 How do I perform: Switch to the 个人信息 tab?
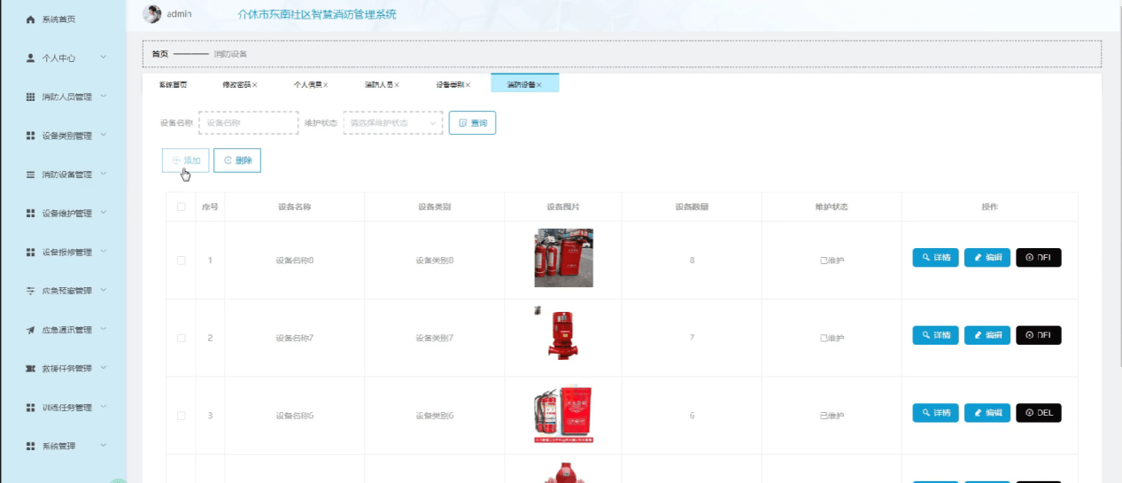coord(311,85)
